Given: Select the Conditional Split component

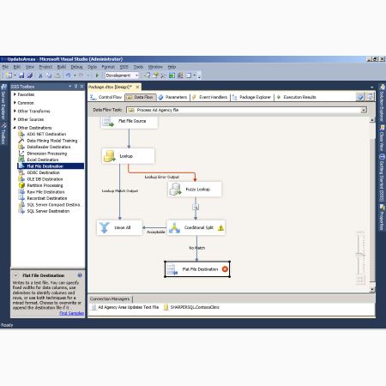Looking at the screenshot, I should (196, 227).
